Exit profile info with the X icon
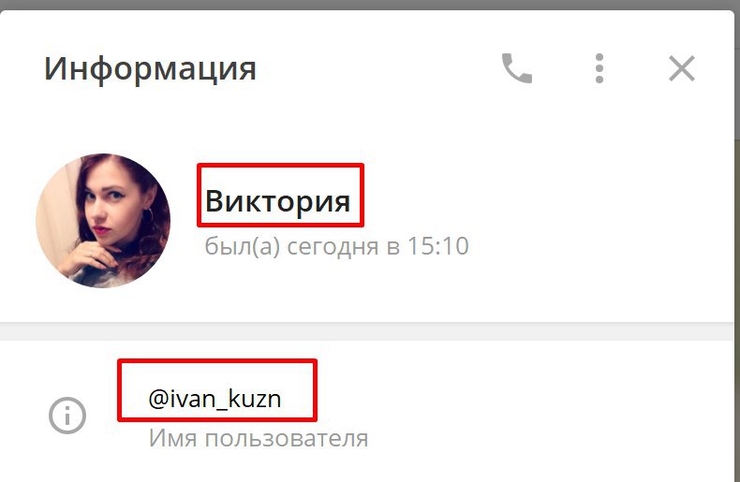This screenshot has width=740, height=482. [x=682, y=68]
